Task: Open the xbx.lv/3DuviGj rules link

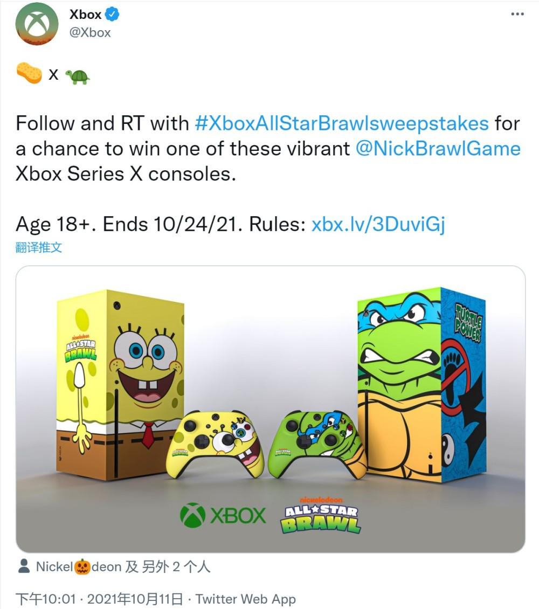Action: click(x=378, y=225)
